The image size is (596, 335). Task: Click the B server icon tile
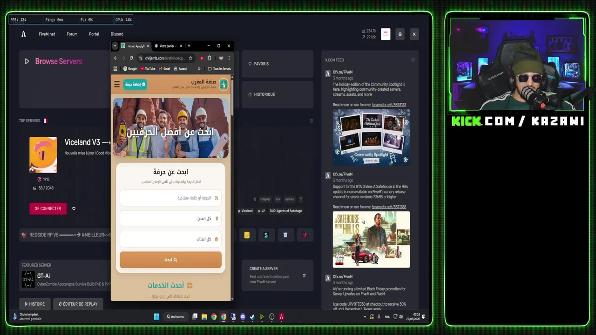pyautogui.click(x=285, y=235)
